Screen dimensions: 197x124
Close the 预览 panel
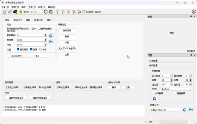[x=195, y=17]
